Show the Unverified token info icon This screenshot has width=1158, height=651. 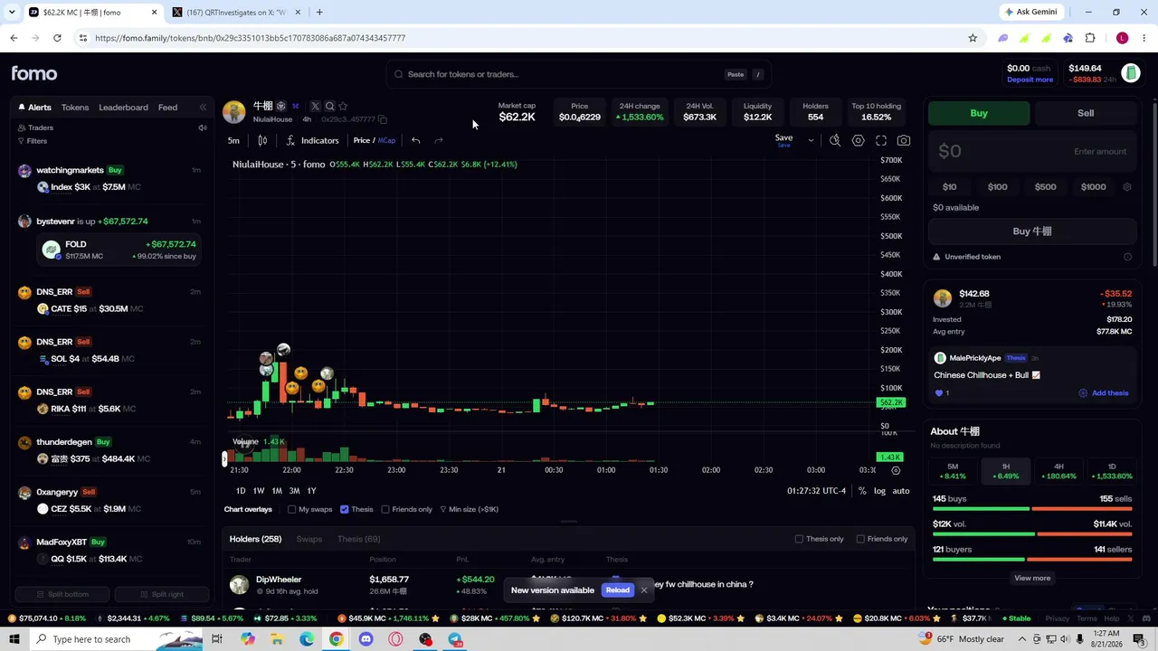(1127, 257)
